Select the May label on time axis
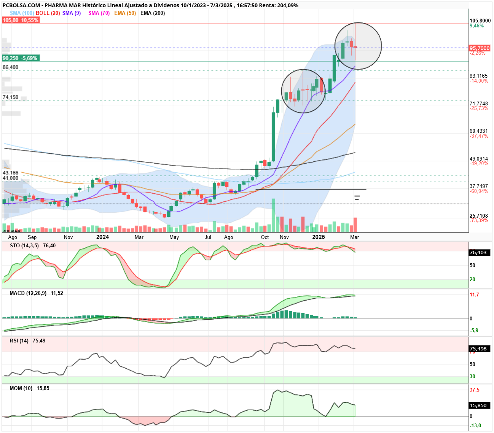Screen dimensions: 494x433 coord(174,237)
